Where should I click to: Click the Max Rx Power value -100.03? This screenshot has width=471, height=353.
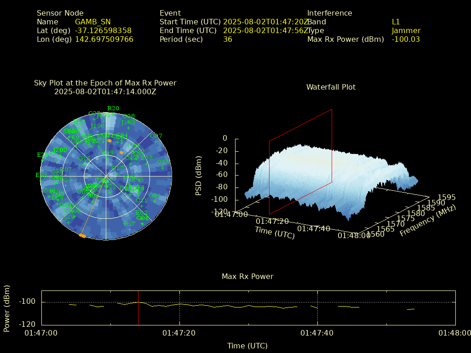[x=406, y=39]
